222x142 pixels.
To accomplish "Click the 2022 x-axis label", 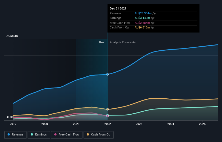I will (108, 124).
